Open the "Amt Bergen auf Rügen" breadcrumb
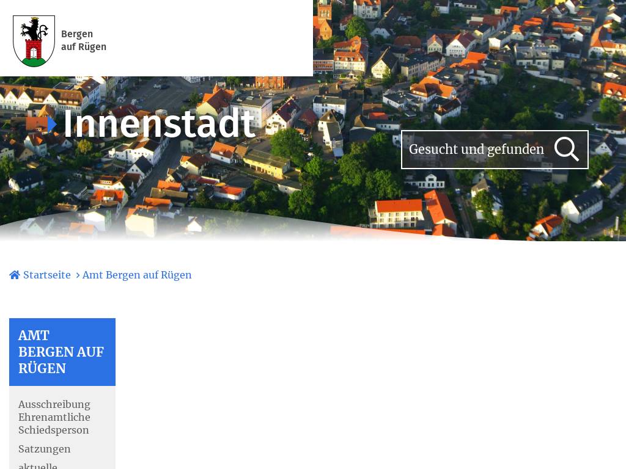The height and width of the screenshot is (469, 626). point(137,275)
